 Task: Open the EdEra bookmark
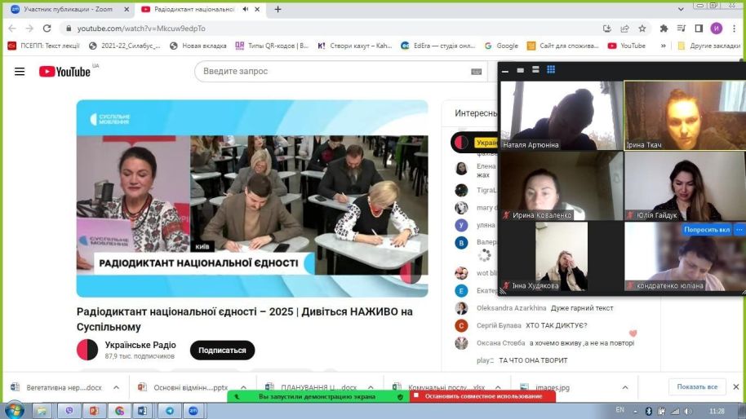pos(437,46)
